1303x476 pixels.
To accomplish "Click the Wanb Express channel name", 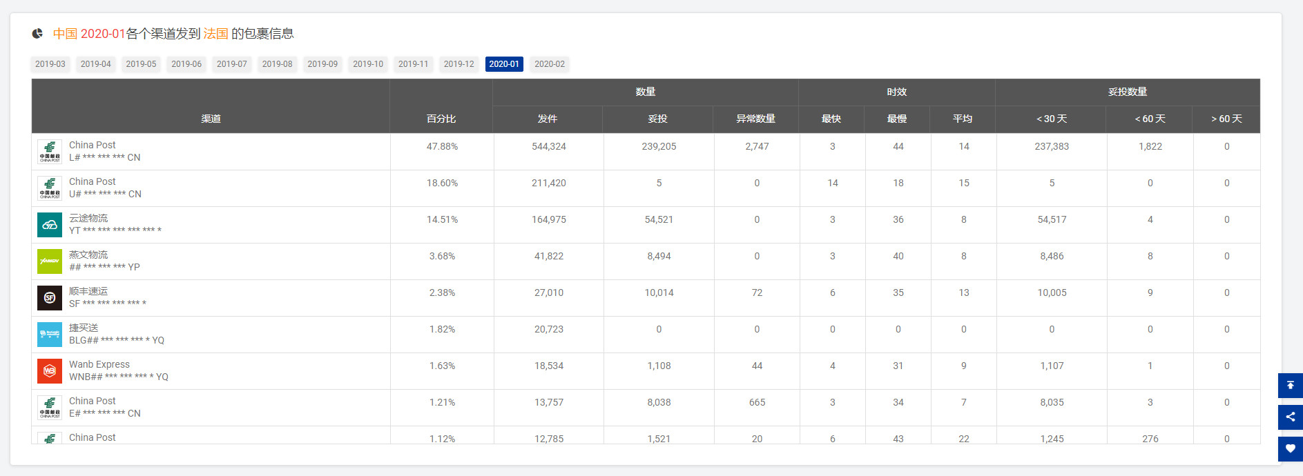I will (x=99, y=364).
